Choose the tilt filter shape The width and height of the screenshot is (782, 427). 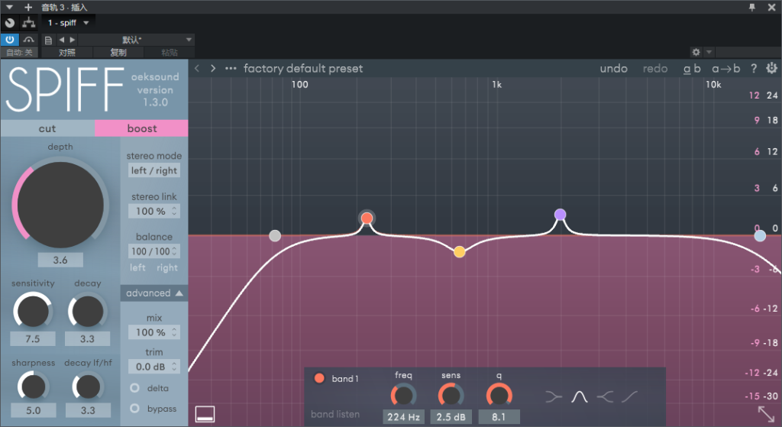pos(629,397)
